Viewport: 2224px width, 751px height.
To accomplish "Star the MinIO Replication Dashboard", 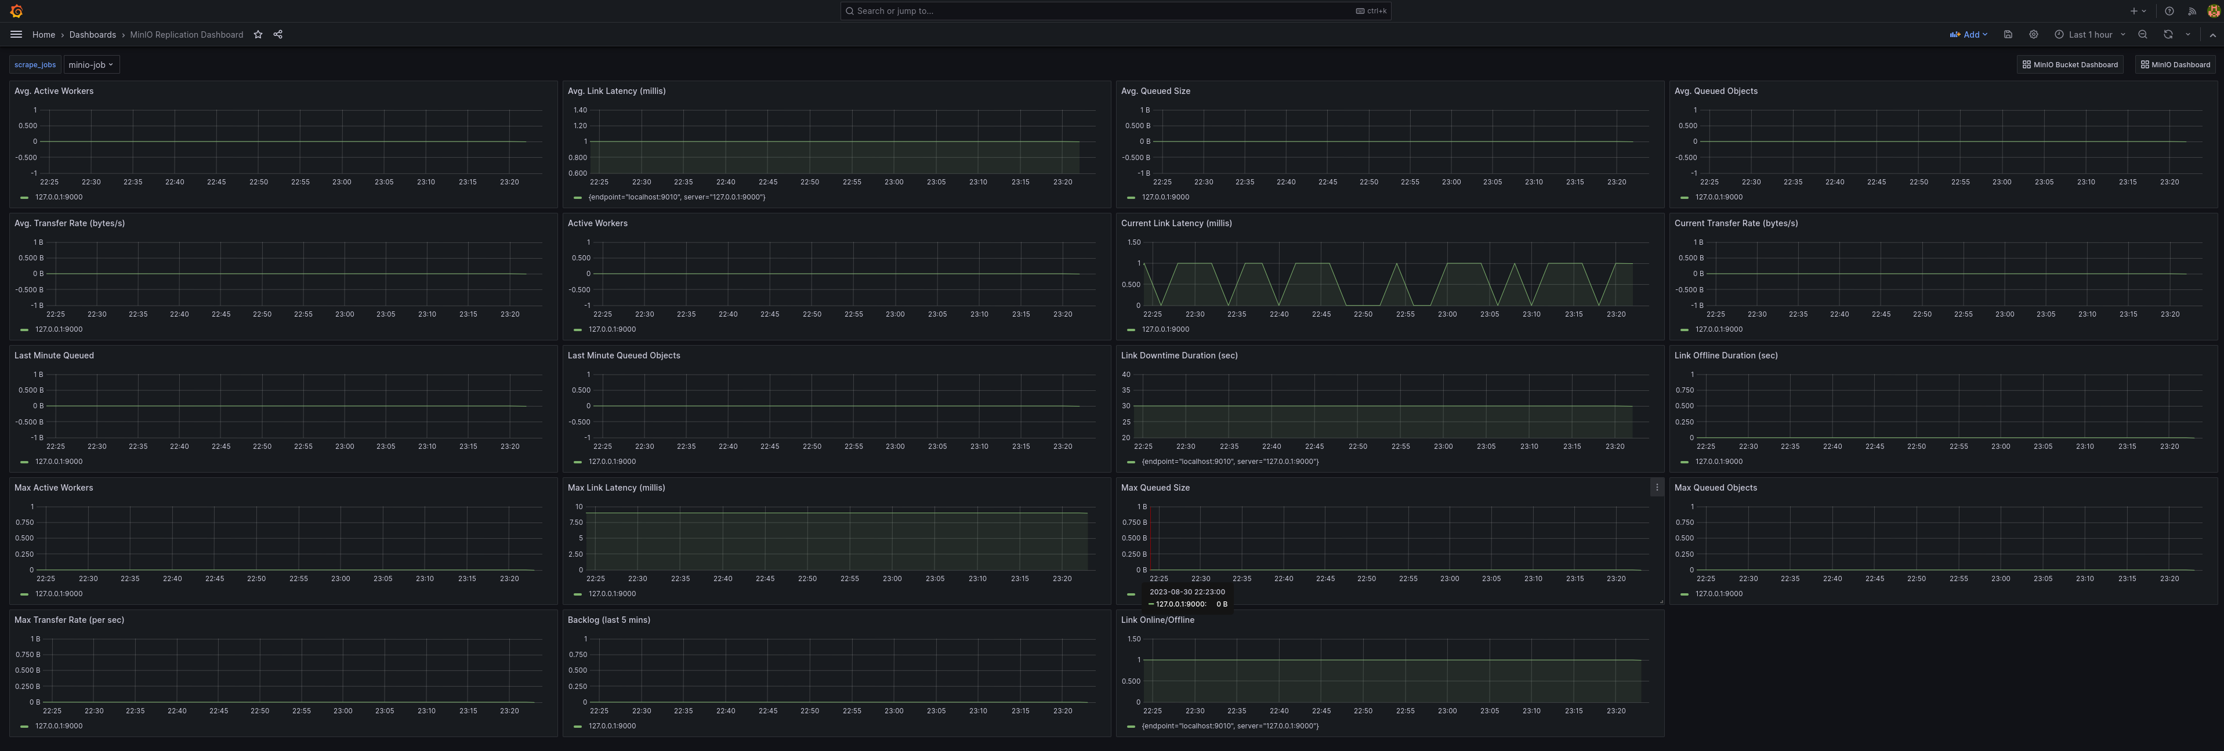I will click(258, 35).
